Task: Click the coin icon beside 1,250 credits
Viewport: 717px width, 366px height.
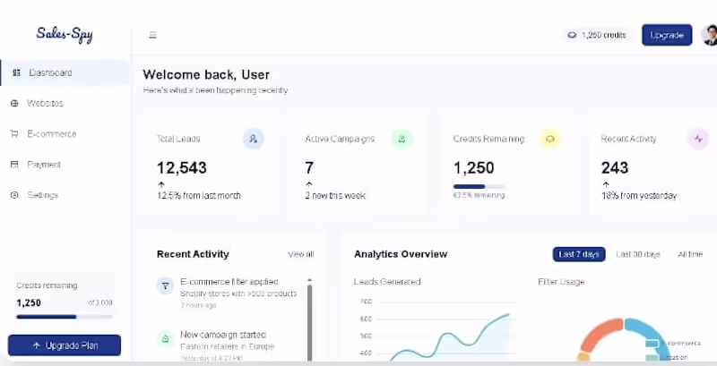Action: coord(572,35)
